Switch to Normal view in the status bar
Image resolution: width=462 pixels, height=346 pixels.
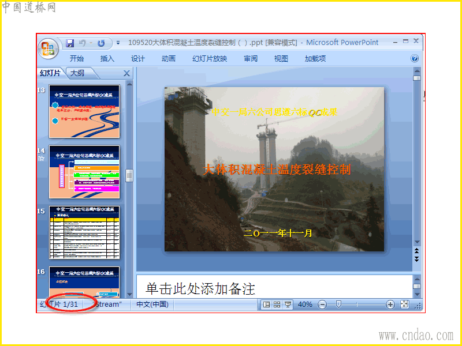pyautogui.click(x=266, y=304)
